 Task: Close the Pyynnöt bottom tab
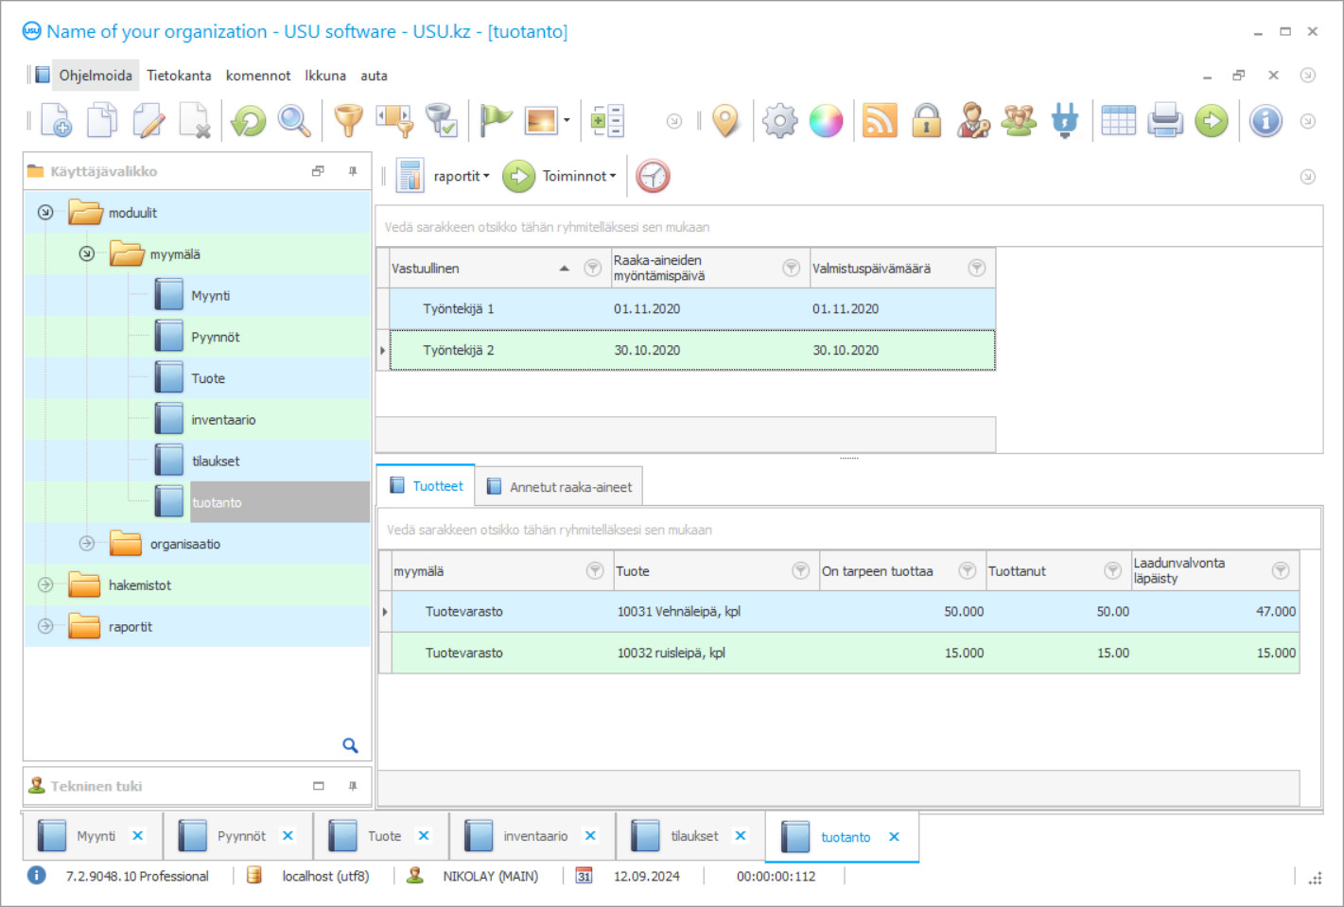[x=288, y=836]
